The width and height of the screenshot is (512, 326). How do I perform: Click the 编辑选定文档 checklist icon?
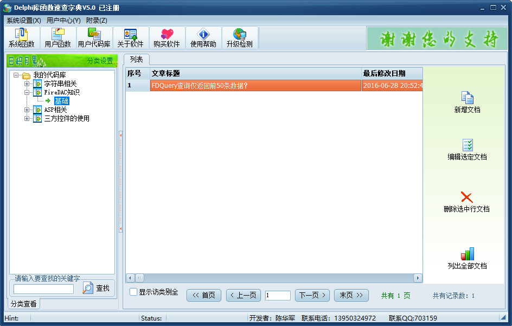click(468, 145)
